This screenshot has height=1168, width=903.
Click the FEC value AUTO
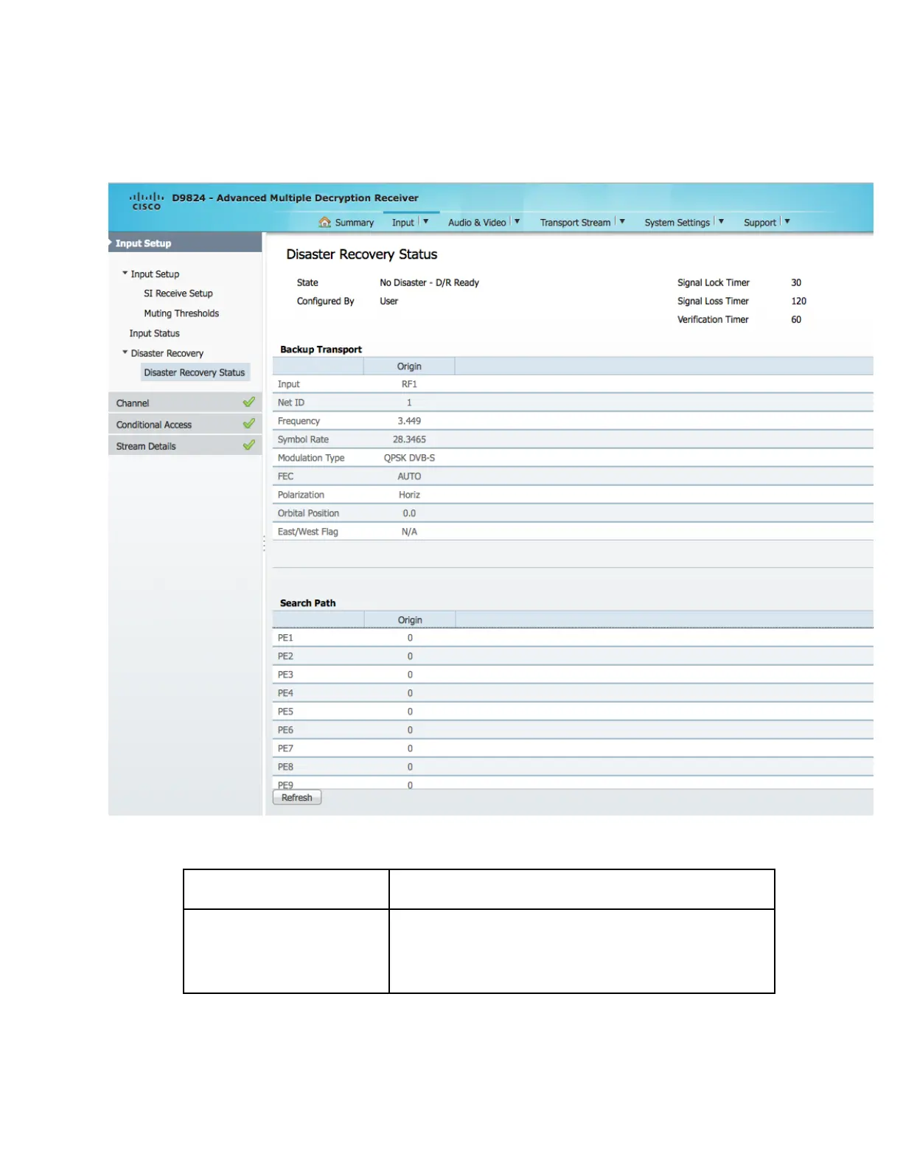(409, 476)
